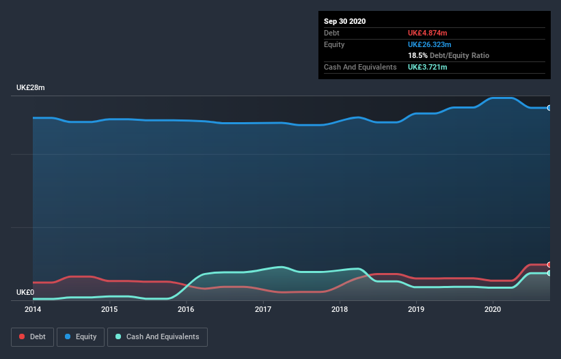561x359 pixels.
Task: Select the blue Equity endpoint marker
Action: click(549, 108)
